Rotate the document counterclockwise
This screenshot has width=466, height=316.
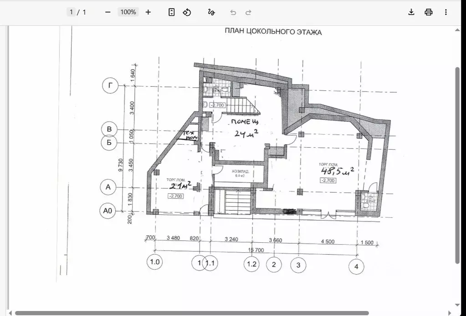coord(187,12)
